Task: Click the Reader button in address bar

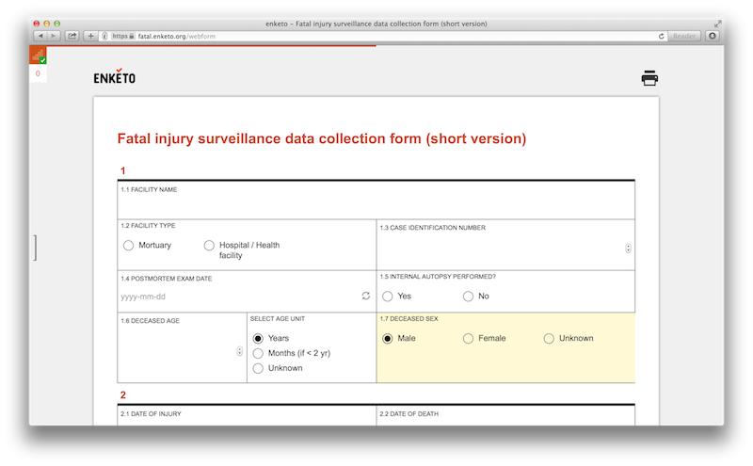Action: pyautogui.click(x=684, y=36)
